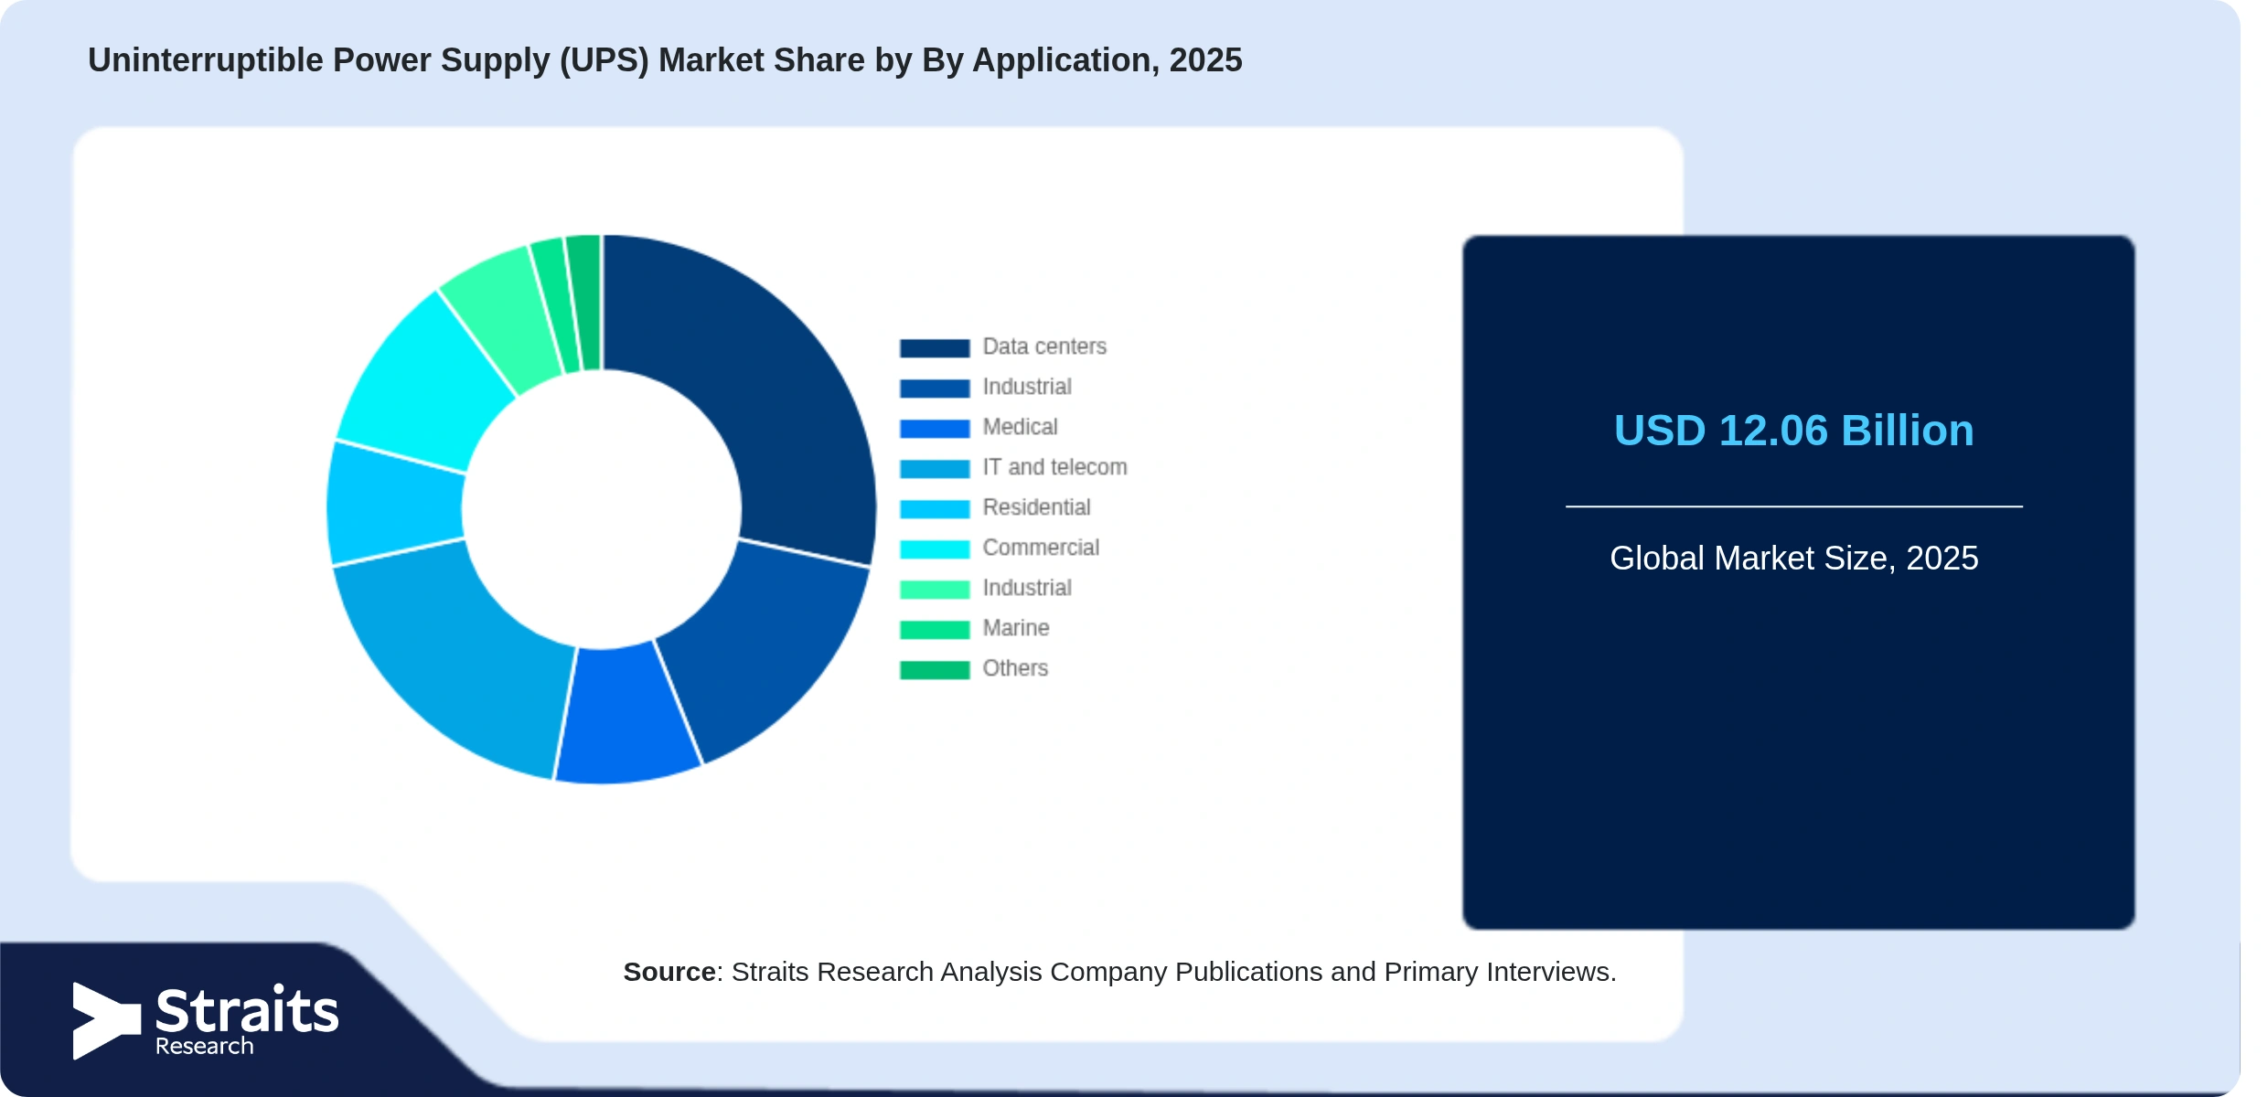
Task: Select the 'Medical' legend label
Action: [x=1020, y=427]
